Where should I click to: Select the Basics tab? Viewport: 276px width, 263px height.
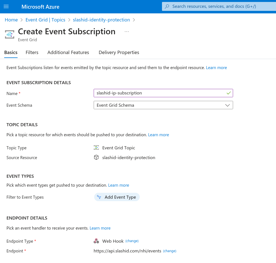pos(11,52)
